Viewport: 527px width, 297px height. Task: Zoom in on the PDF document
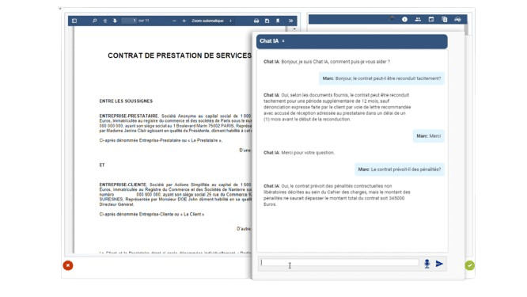tap(184, 21)
